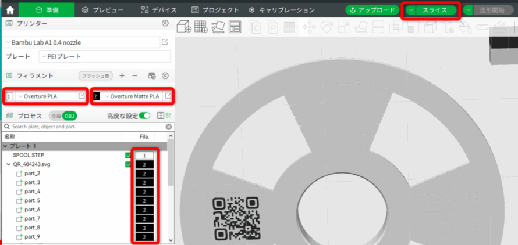Remove a filament with the minus icon
The width and height of the screenshot is (518, 245).
(x=134, y=76)
